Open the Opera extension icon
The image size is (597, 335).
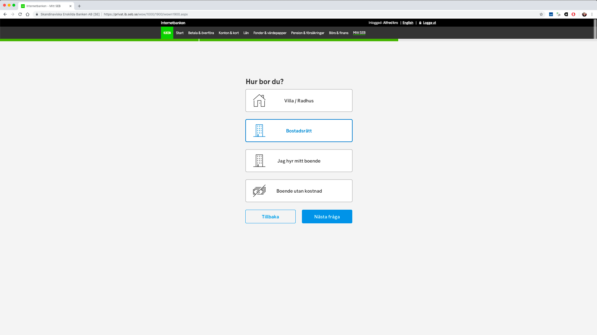coord(573,14)
